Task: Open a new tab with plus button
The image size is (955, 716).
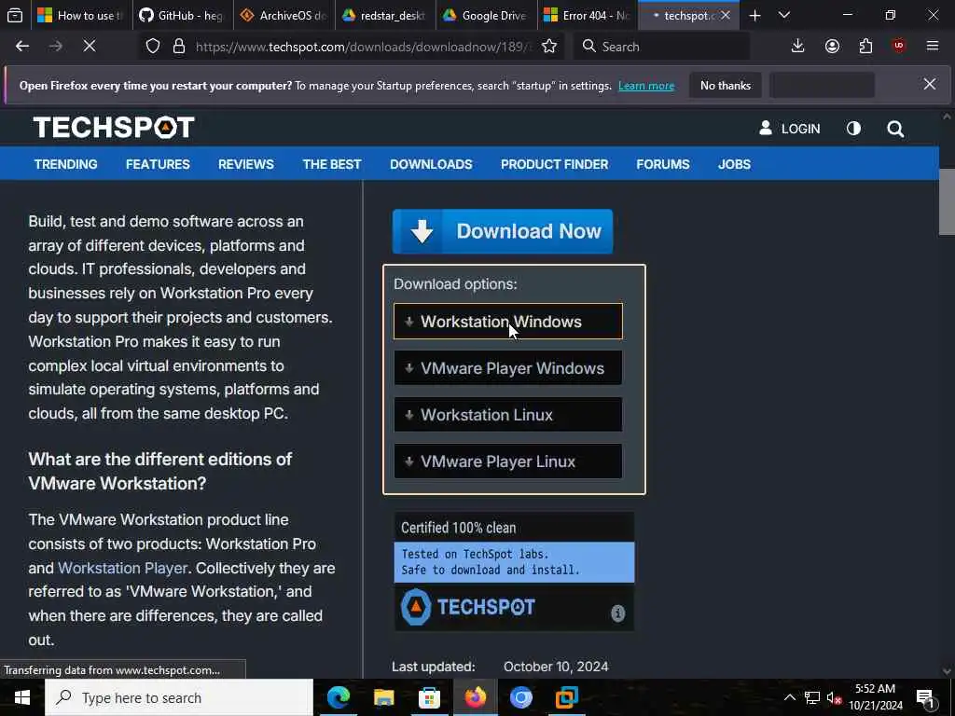Action: click(754, 15)
